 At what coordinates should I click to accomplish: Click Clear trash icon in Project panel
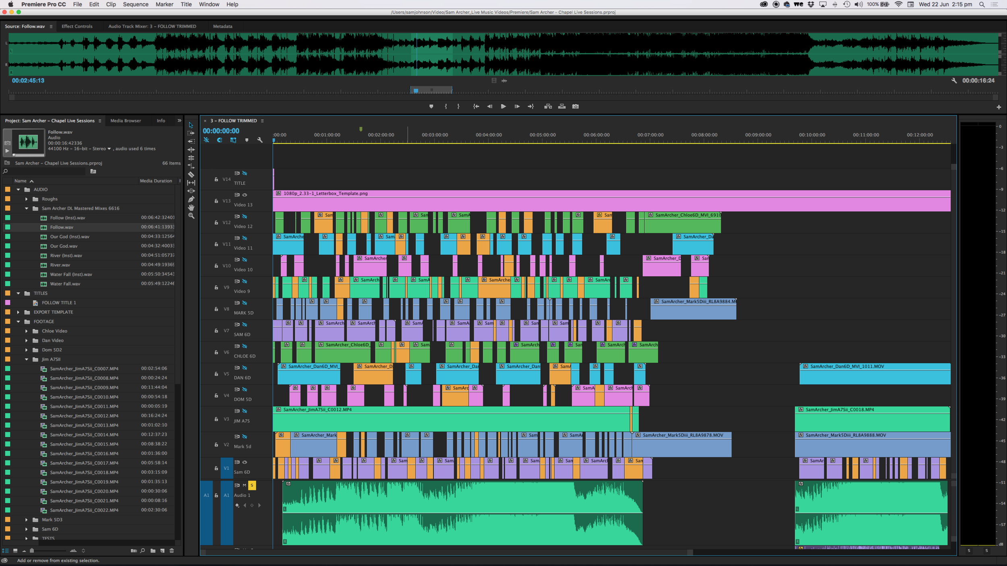[172, 551]
